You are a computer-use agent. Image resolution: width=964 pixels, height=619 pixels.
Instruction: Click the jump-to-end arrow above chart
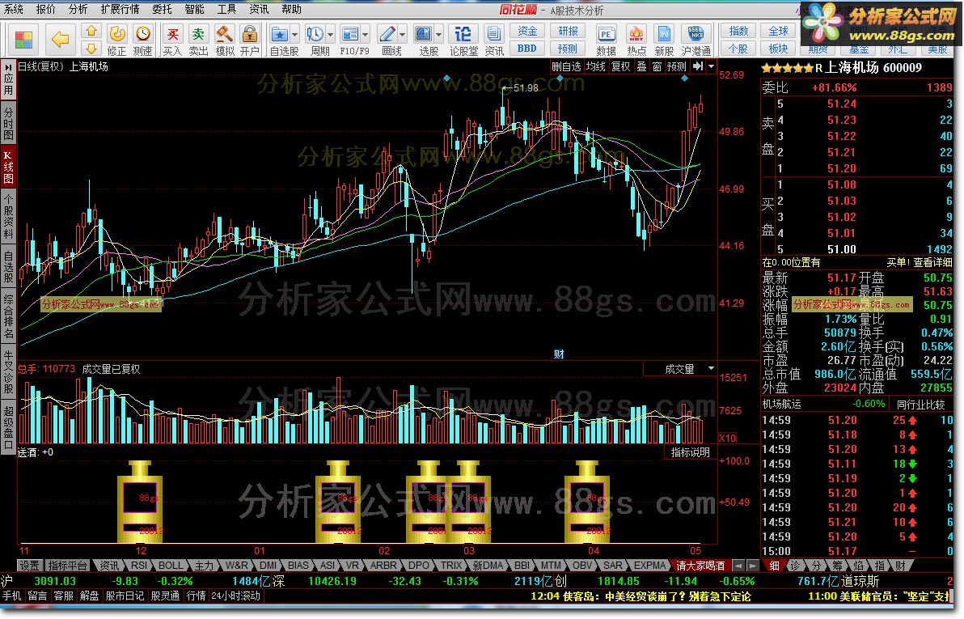point(698,66)
